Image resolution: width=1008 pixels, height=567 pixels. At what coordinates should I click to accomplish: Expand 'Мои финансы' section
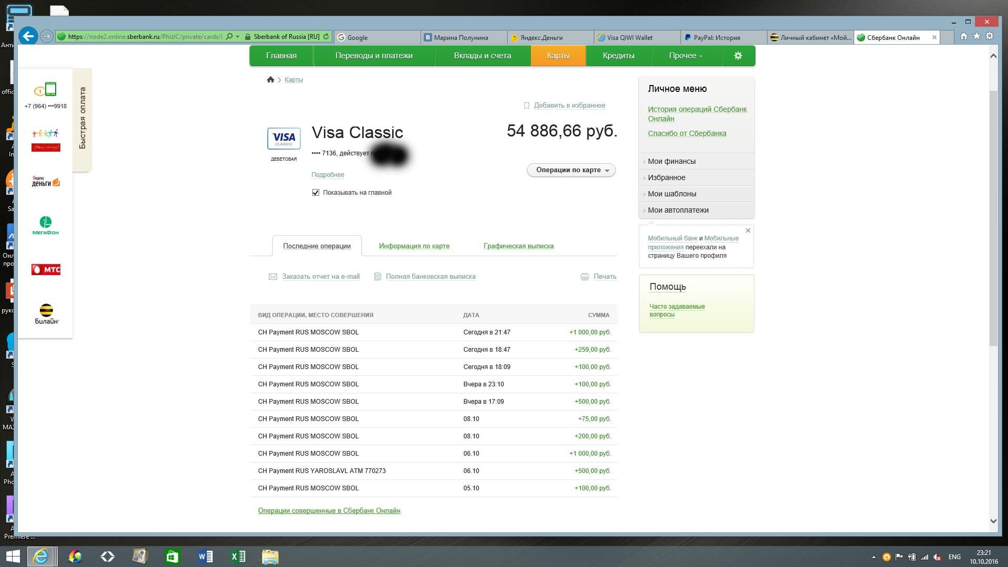tap(696, 161)
